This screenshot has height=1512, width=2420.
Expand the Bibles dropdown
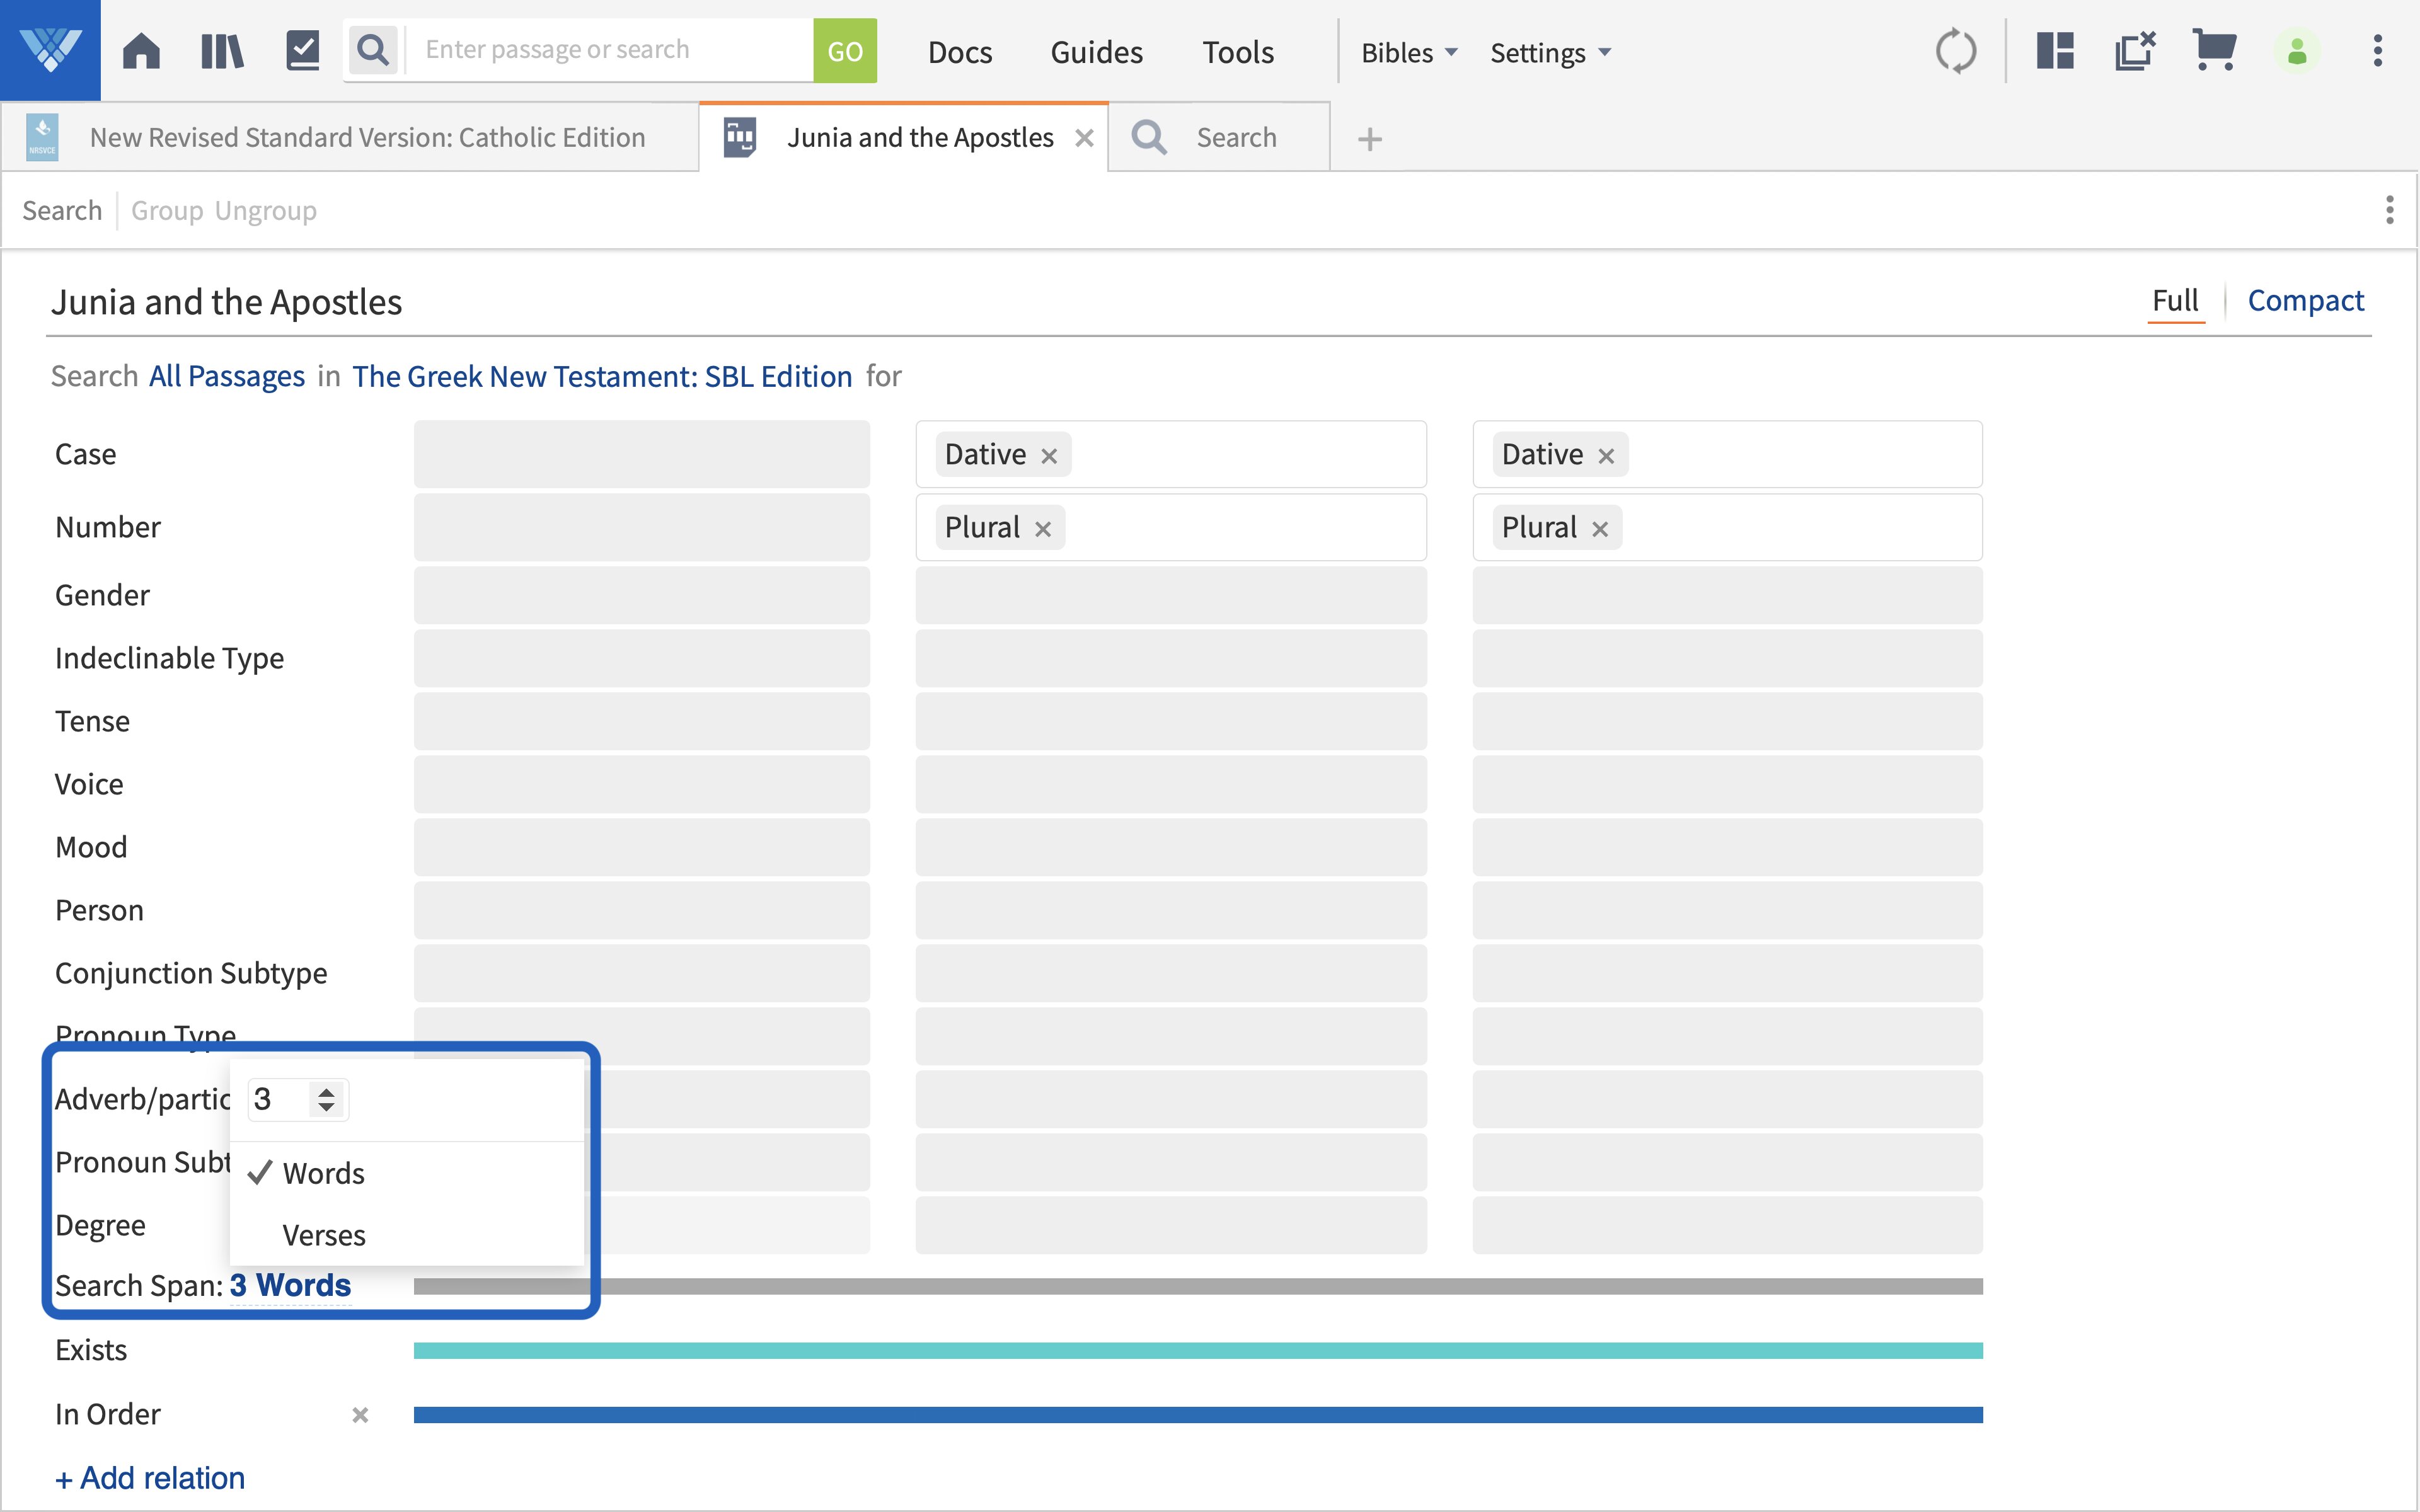(1409, 52)
